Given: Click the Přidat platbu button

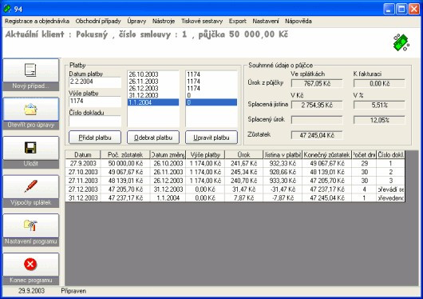Looking at the screenshot, I should pyautogui.click(x=95, y=138).
